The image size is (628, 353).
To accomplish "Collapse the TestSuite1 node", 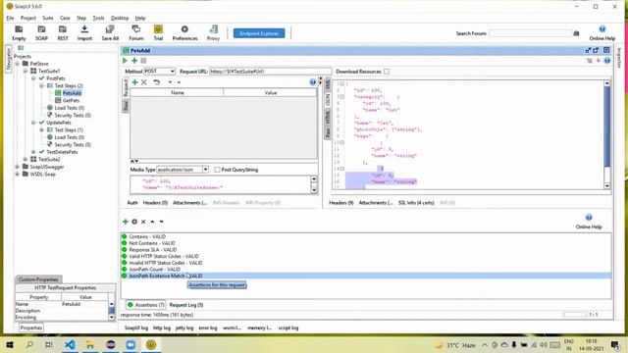I will (x=26, y=71).
